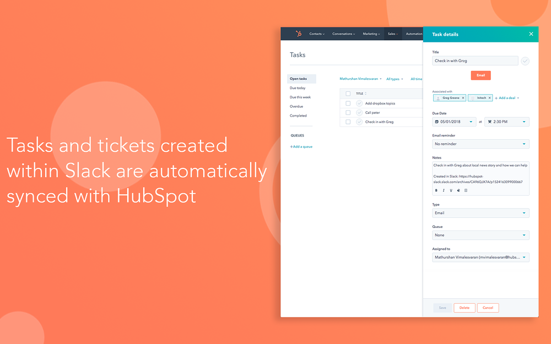Image resolution: width=551 pixels, height=344 pixels.
Task: Select the Due today view
Action: (298, 88)
